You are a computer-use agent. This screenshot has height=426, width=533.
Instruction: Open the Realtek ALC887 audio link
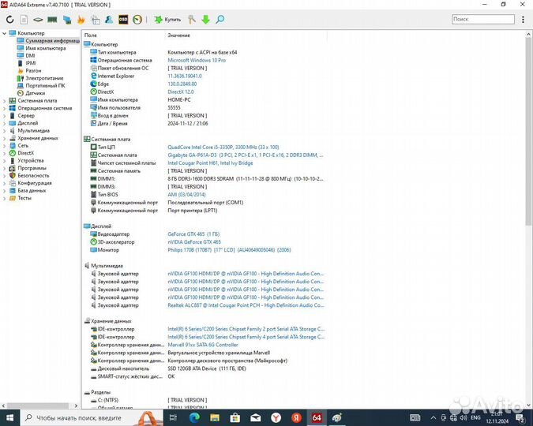tap(246, 305)
